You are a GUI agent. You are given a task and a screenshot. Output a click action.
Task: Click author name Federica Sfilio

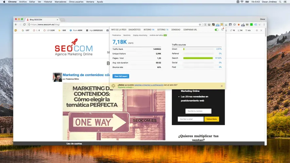[72, 79]
